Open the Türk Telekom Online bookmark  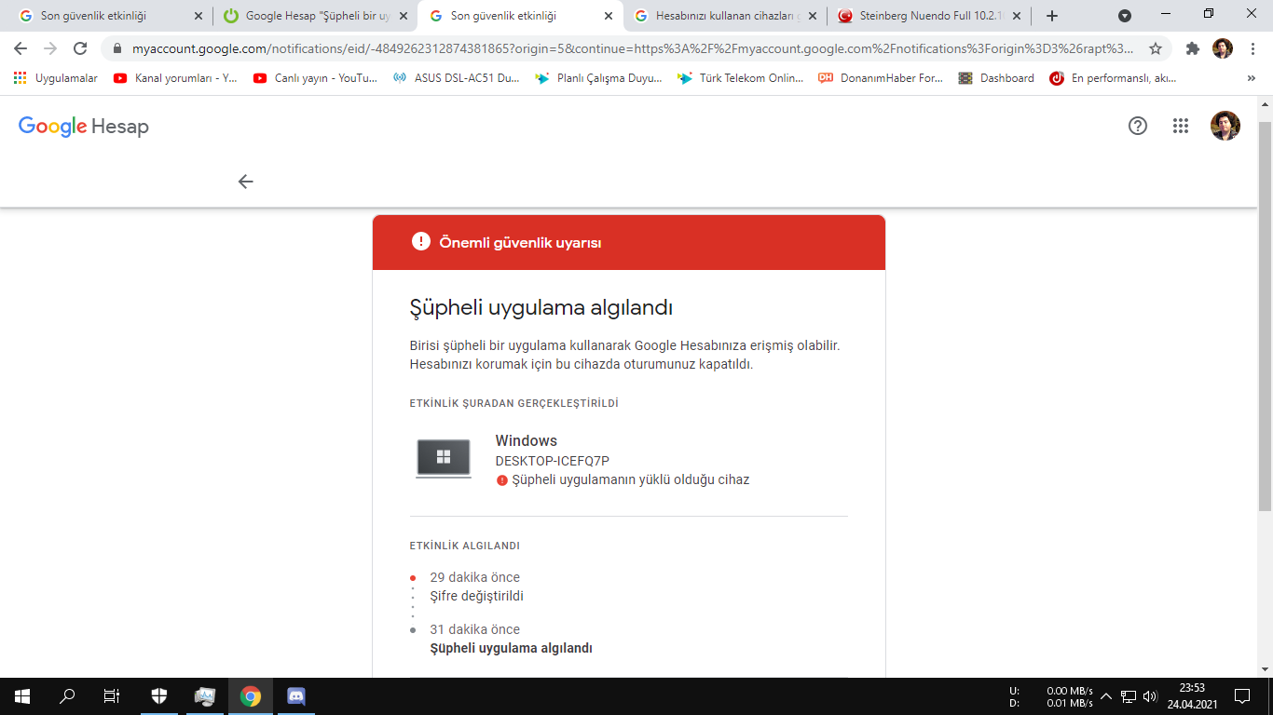(x=740, y=78)
